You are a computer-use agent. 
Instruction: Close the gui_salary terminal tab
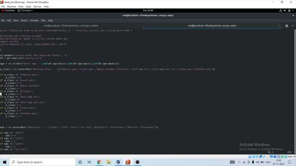(279, 26)
